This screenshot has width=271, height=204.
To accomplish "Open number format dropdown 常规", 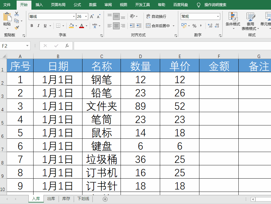I will click(x=218, y=17).
